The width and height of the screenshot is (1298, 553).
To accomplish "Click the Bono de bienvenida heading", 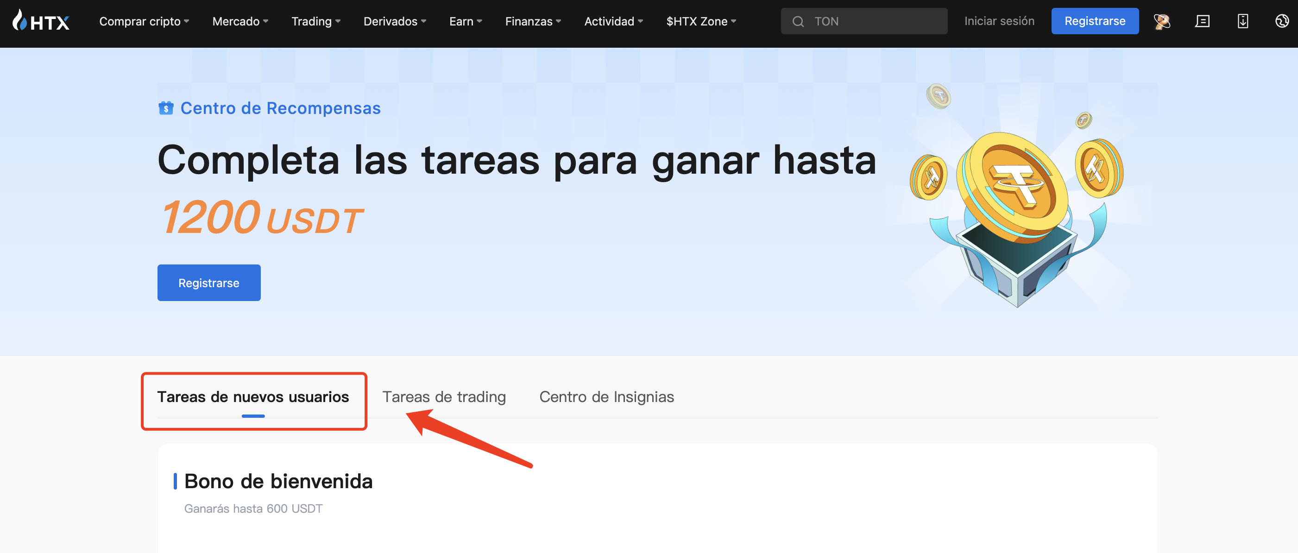I will tap(278, 482).
